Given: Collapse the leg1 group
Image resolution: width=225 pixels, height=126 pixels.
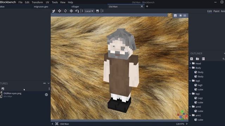Looking at the screenshot, I should pyautogui.click(x=190, y=94).
